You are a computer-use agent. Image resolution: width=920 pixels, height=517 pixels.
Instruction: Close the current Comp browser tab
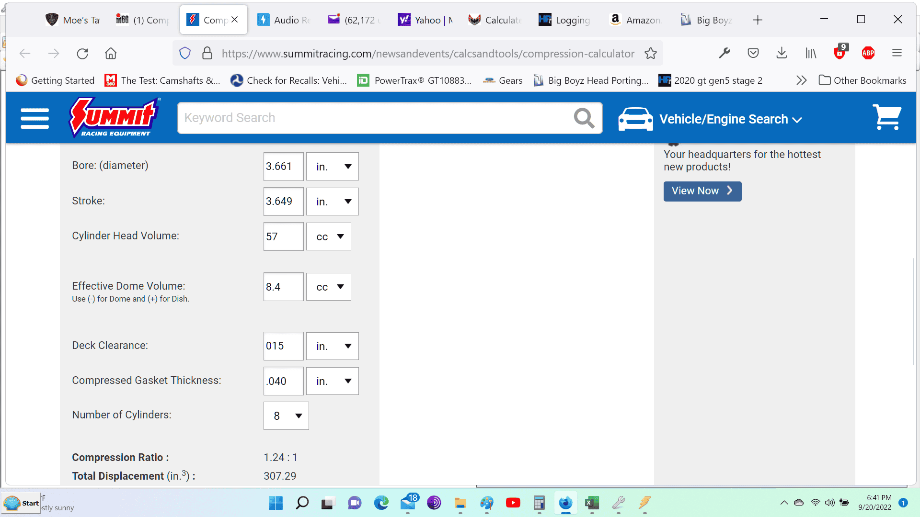[235, 20]
